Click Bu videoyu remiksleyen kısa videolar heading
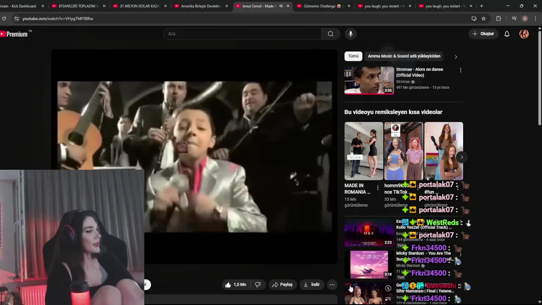542x305 pixels. pos(393,112)
